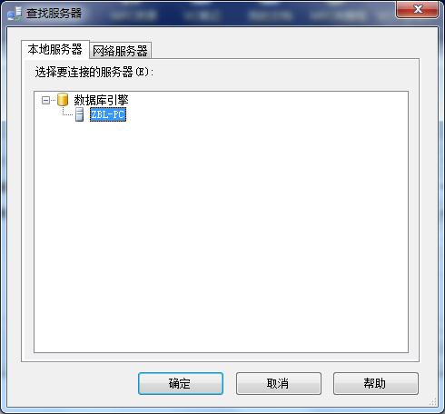Open help via the 帮助 button
This screenshot has width=445, height=414.
coord(376,383)
